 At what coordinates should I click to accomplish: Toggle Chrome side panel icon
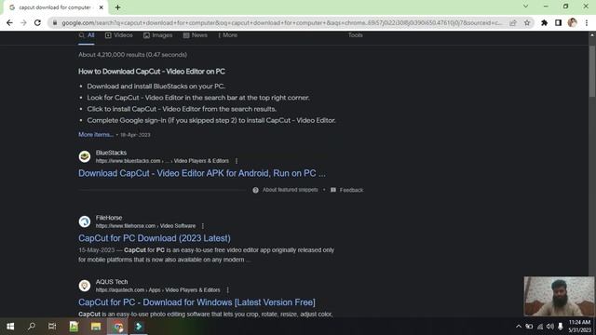(558, 22)
